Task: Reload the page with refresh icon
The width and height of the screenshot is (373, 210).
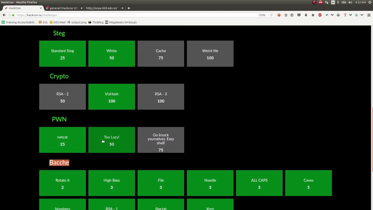Action: tap(271, 15)
